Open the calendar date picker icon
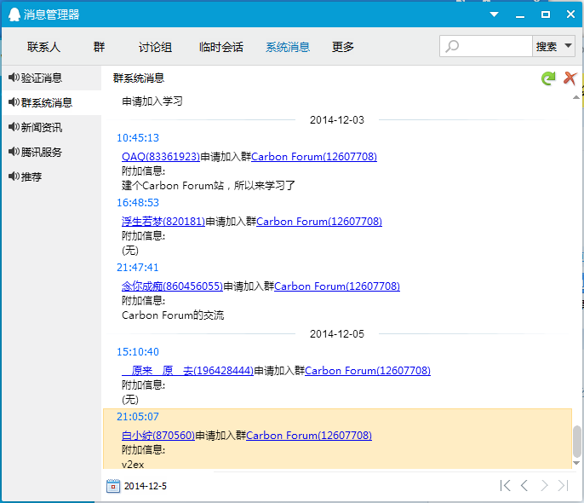Image resolution: width=584 pixels, height=503 pixels. point(113,486)
